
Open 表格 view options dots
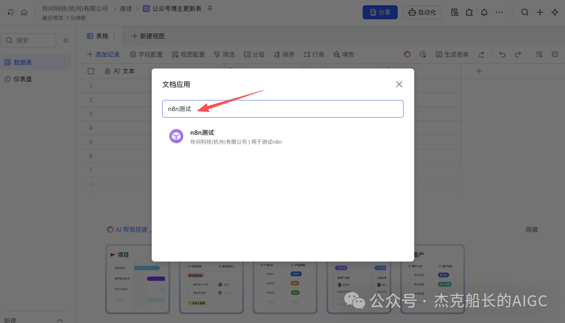[x=114, y=36]
